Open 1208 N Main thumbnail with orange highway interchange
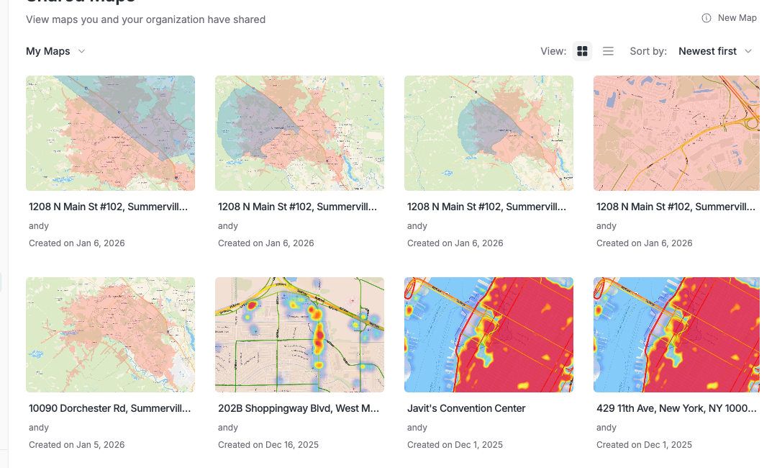777x468 pixels. 676,133
